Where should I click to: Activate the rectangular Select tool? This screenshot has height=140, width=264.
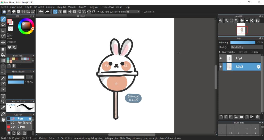(x=3, y=67)
